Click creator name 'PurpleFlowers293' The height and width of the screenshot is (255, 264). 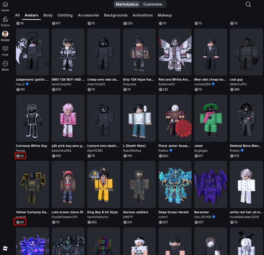click(x=64, y=217)
